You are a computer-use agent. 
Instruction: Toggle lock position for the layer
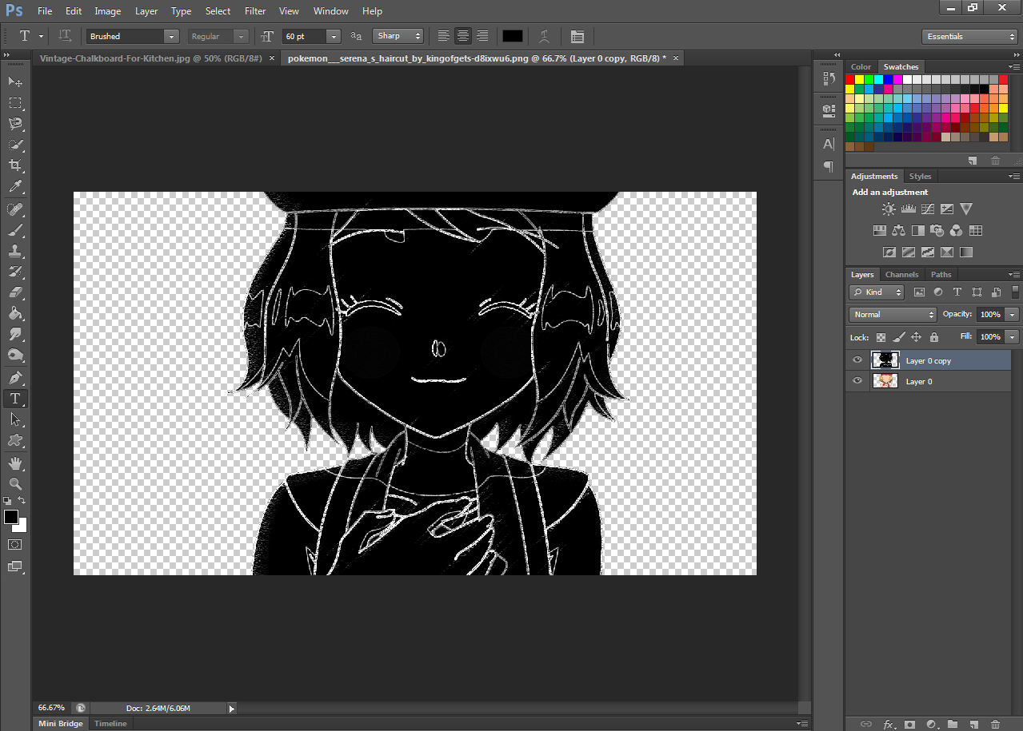click(x=917, y=337)
